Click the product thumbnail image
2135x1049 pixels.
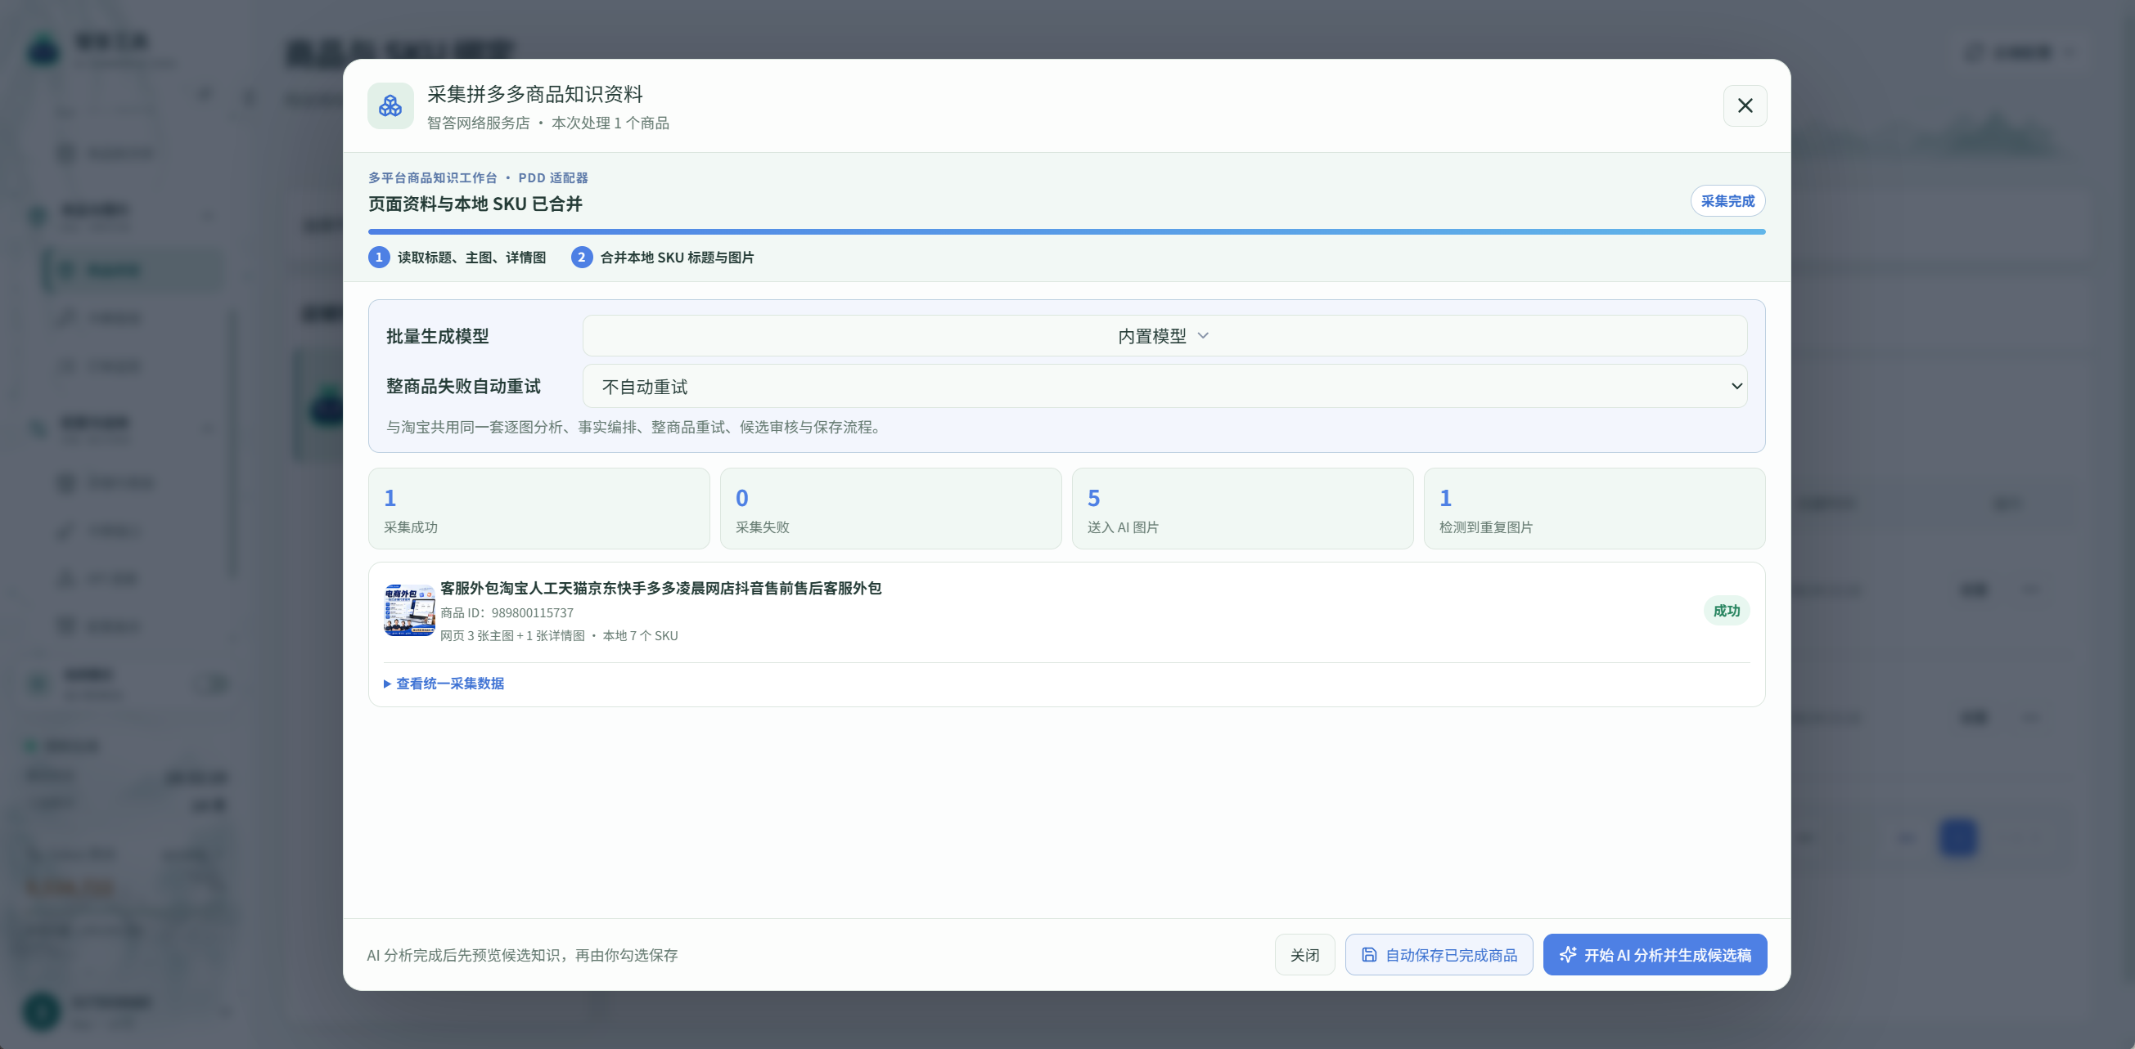(x=408, y=610)
